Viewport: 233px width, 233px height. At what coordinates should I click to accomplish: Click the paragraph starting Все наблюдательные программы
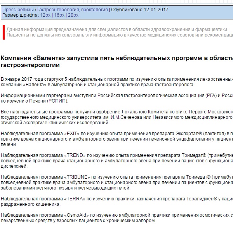[x=117, y=117]
